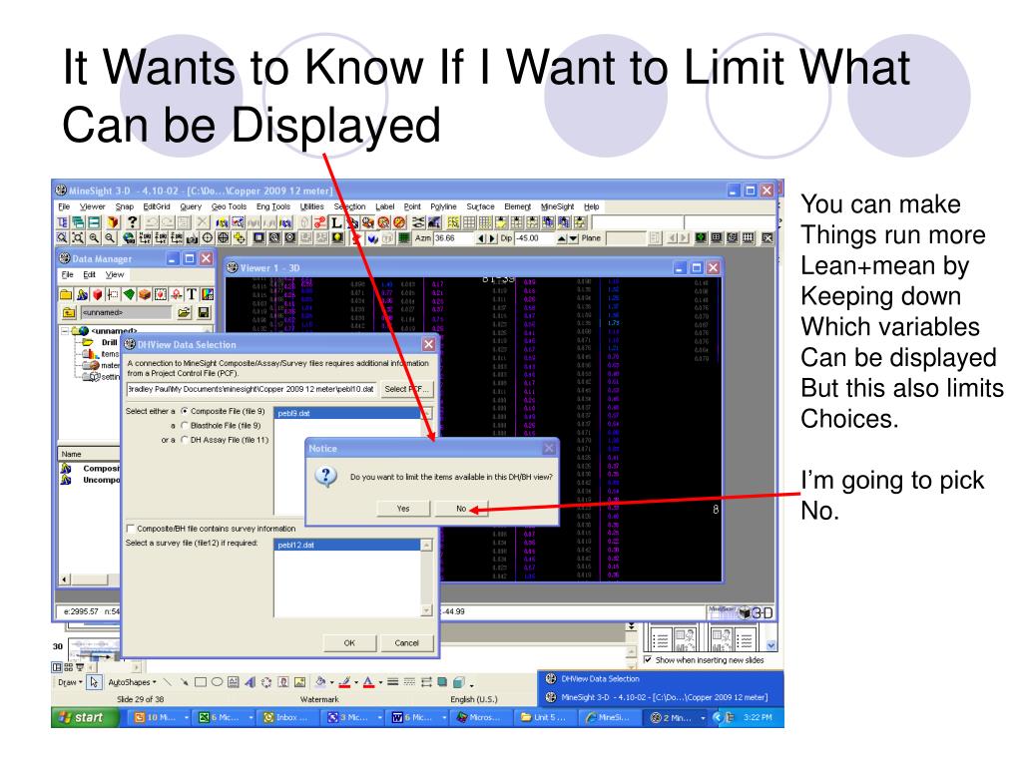Viewport: 1022px width, 766px height.
Task: Click the WordArt icon in Draw toolbar
Action: pyautogui.click(x=251, y=682)
